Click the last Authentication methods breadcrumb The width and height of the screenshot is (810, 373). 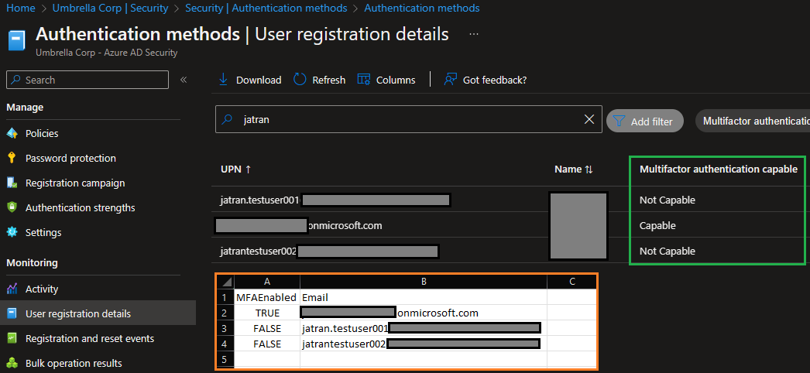click(421, 9)
